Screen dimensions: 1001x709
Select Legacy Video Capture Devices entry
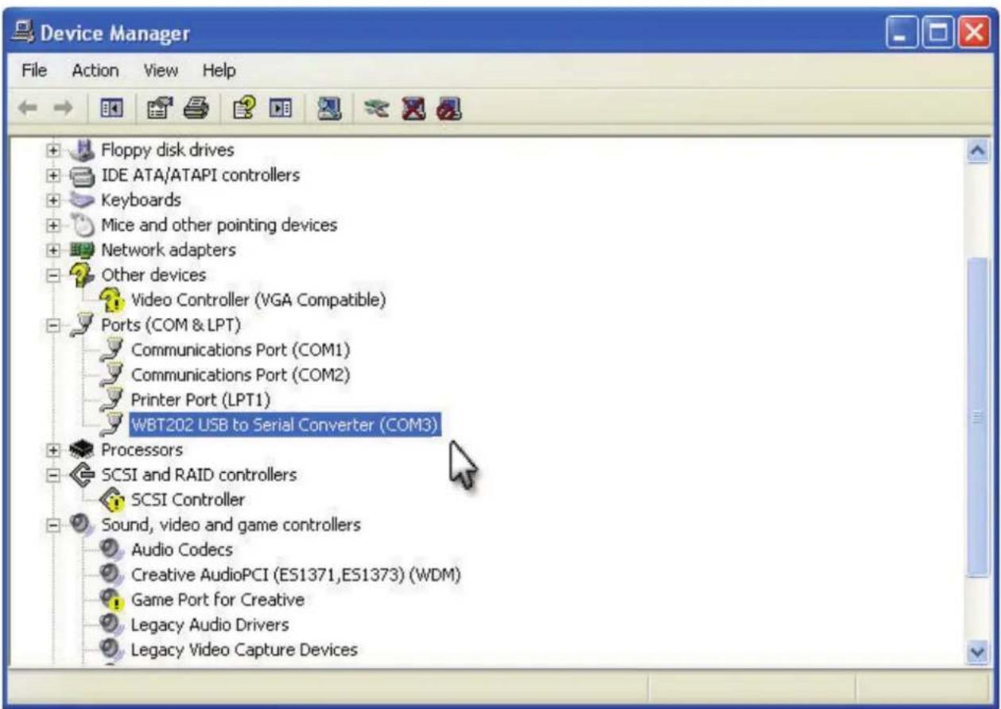[243, 649]
